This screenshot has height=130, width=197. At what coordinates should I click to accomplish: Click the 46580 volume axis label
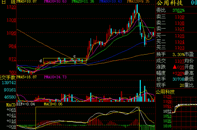click(10, 97)
